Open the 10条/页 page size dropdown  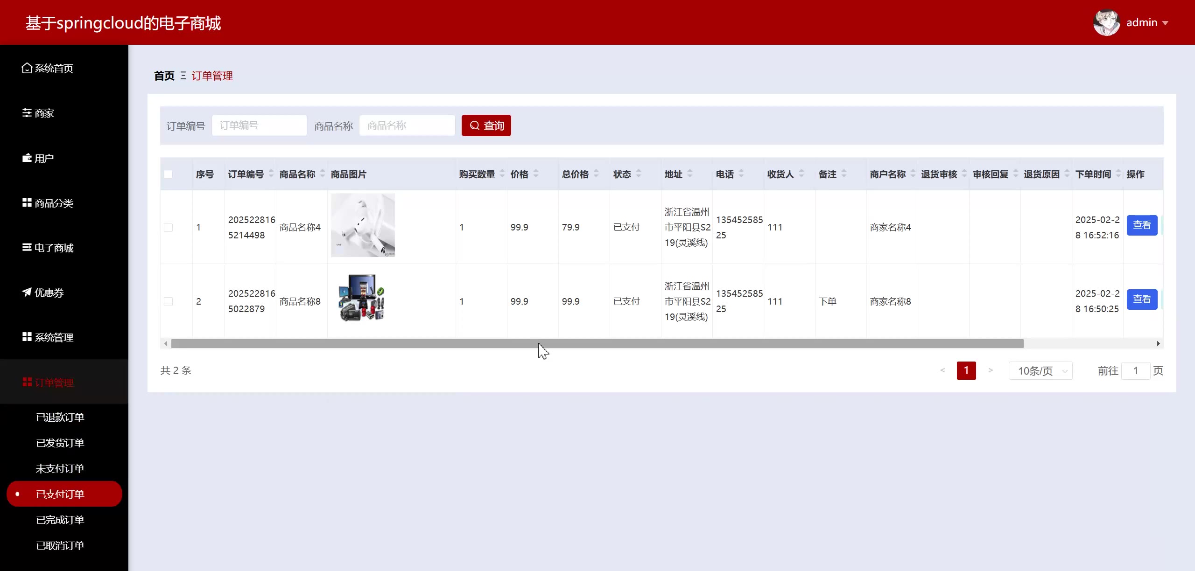(x=1040, y=371)
